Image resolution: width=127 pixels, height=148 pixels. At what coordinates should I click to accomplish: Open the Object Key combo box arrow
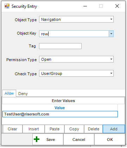111,34
